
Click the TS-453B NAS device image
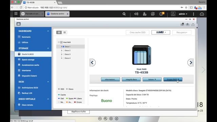coord(141,55)
